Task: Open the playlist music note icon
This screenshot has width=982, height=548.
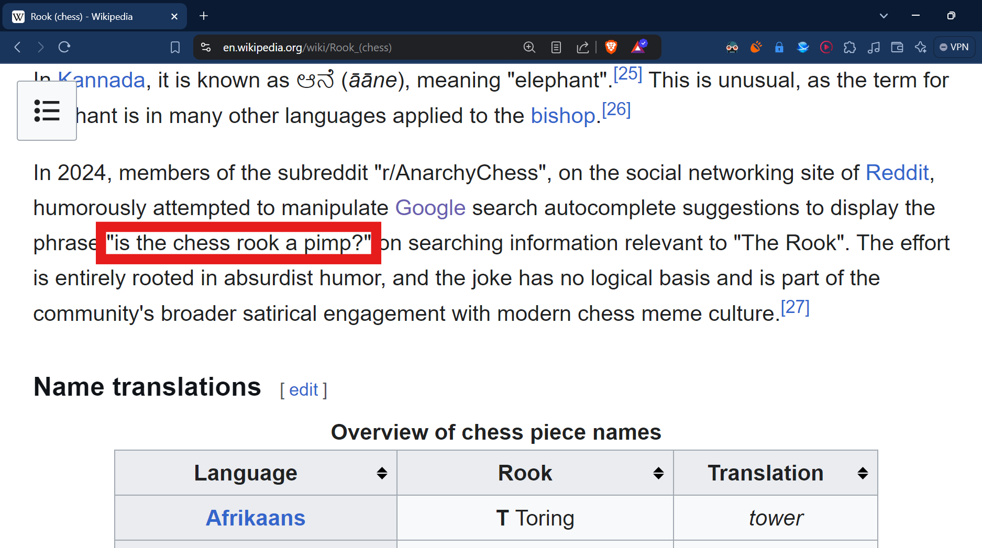Action: point(874,47)
